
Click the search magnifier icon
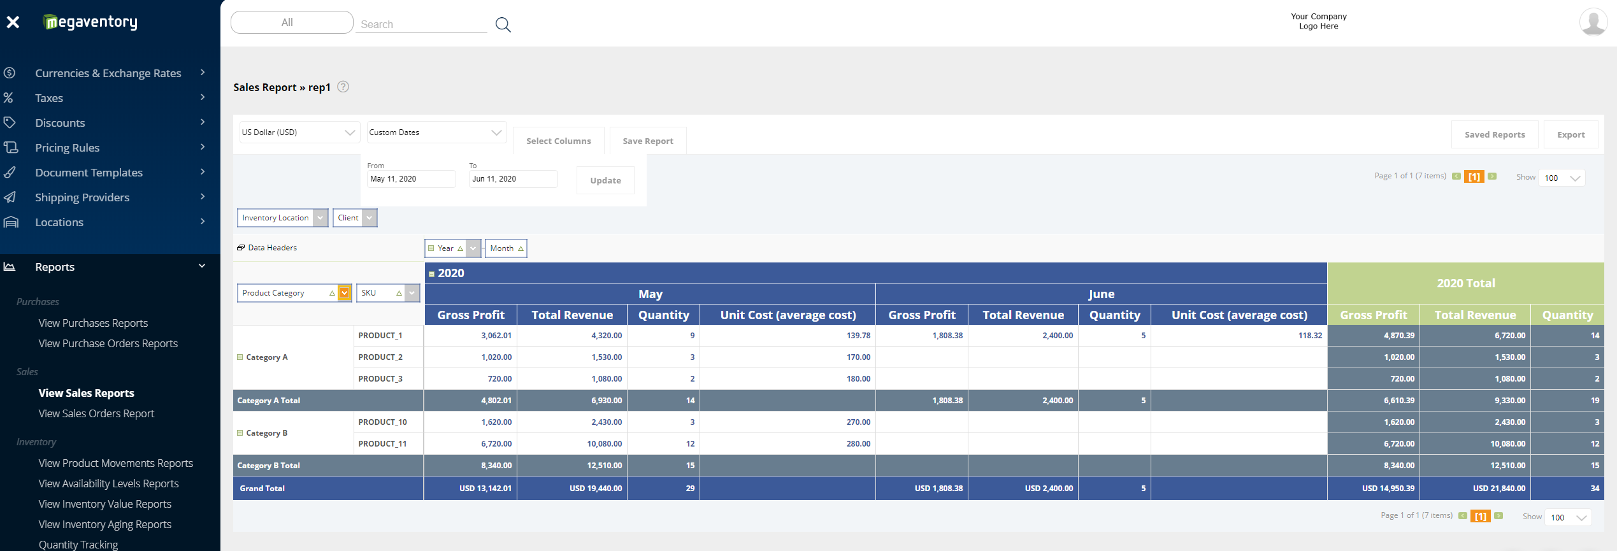[503, 25]
